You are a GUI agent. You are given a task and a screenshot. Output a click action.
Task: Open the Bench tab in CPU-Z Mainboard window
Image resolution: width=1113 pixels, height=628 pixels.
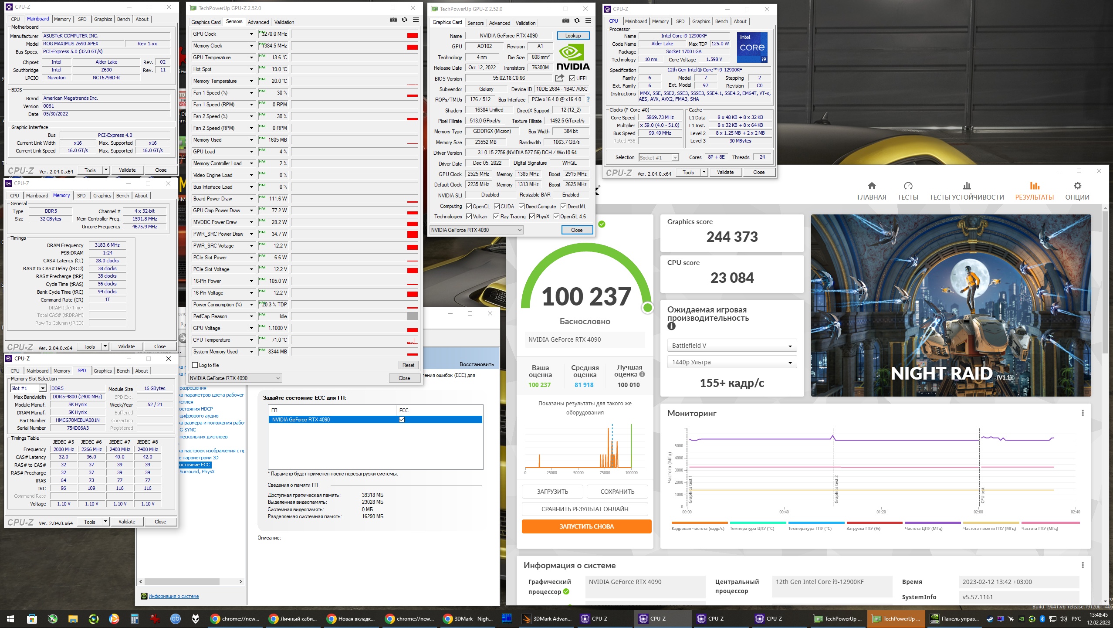(123, 19)
